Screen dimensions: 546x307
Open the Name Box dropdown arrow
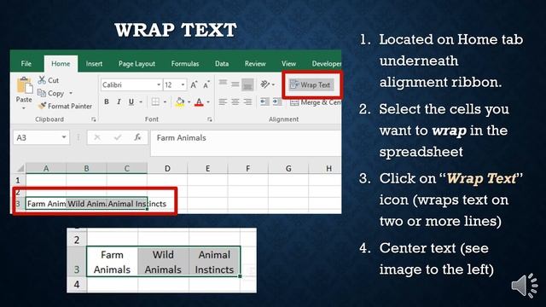tap(64, 137)
